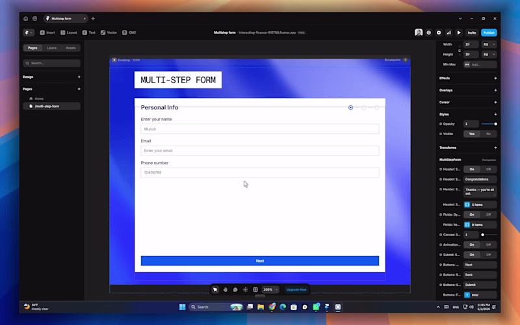The image size is (520, 325).
Task: Add a Cursor property
Action: [495, 102]
